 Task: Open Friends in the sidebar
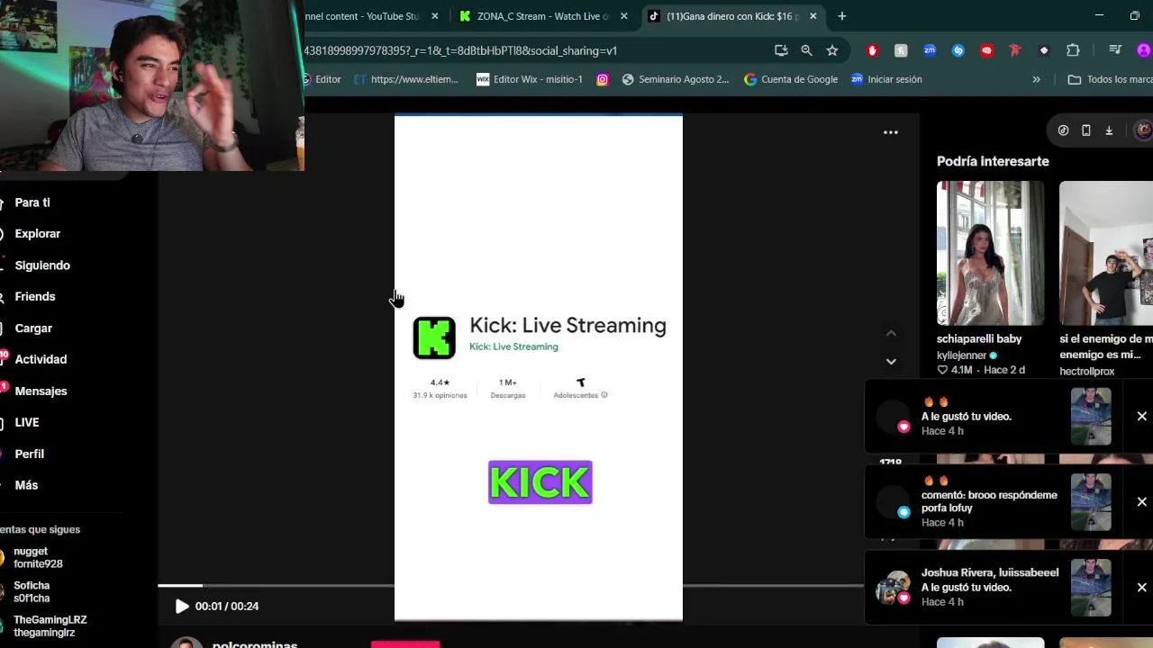click(x=35, y=297)
